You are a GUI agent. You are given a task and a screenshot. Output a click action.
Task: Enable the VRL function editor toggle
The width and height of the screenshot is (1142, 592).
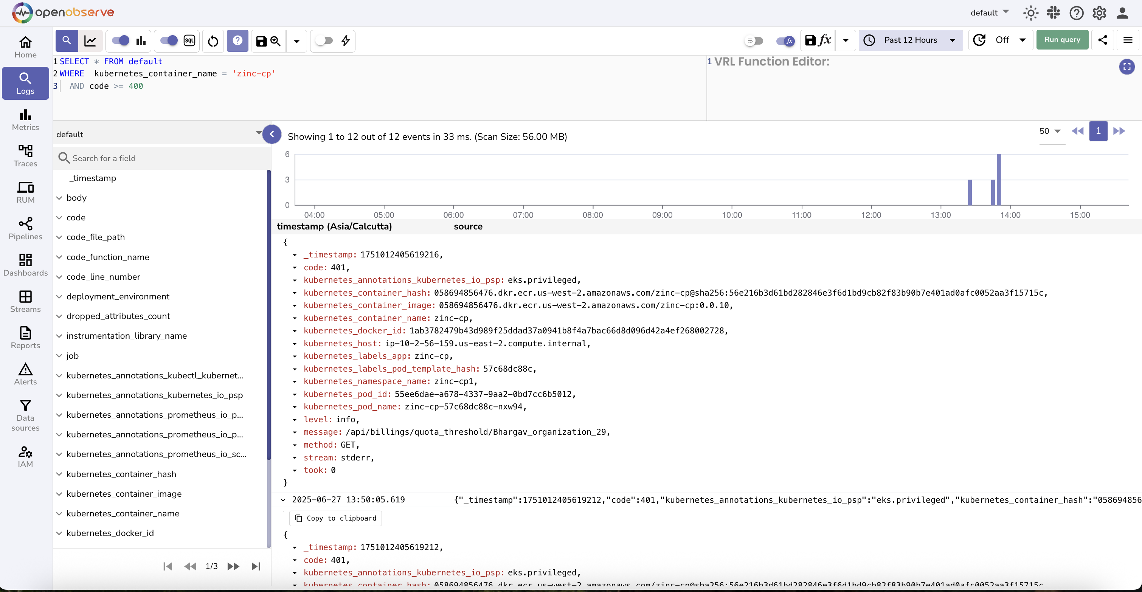coord(785,41)
